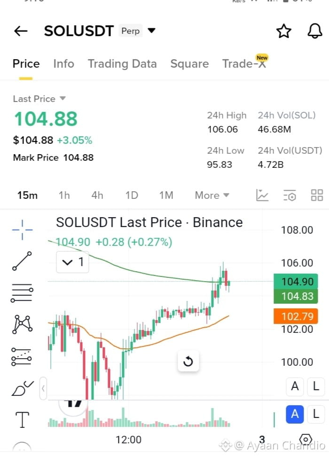Select the forecast measurement tool

(x=22, y=357)
